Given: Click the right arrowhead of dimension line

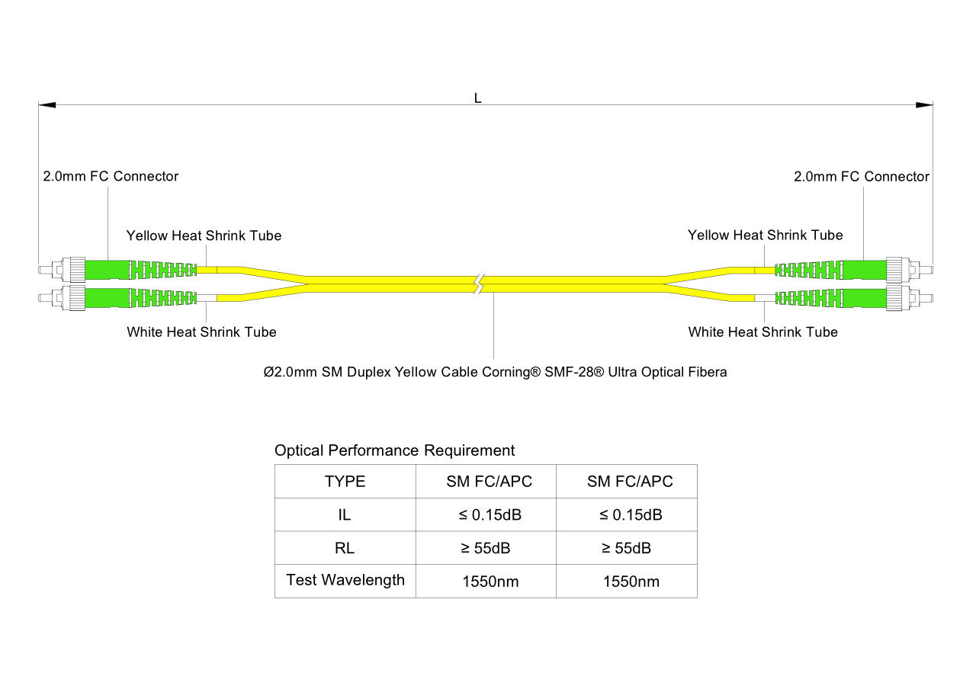Looking at the screenshot, I should [924, 104].
